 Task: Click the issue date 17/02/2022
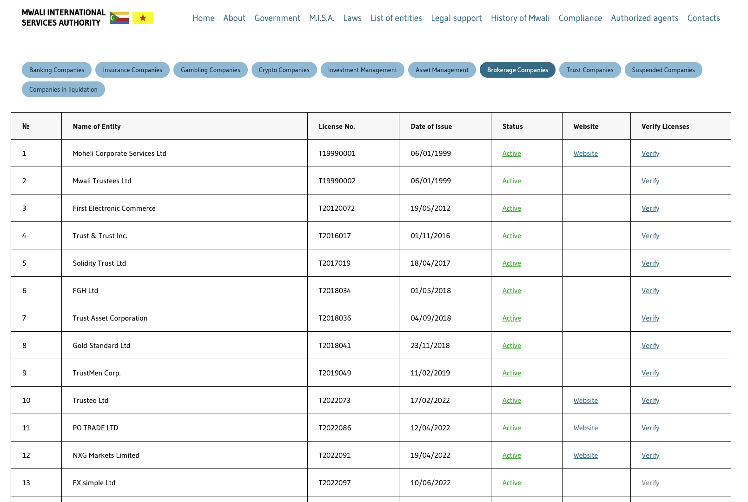(x=430, y=401)
